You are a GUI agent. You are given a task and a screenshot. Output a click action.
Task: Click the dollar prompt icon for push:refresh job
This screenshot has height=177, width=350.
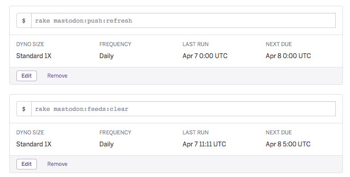click(x=24, y=20)
